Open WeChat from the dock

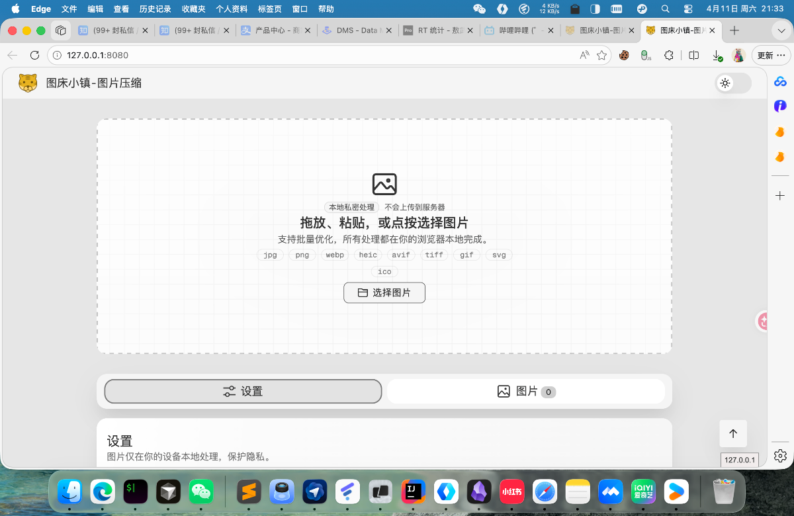point(201,492)
